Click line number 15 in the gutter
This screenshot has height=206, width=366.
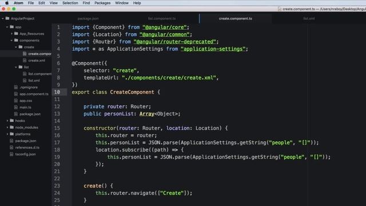pyautogui.click(x=57, y=128)
